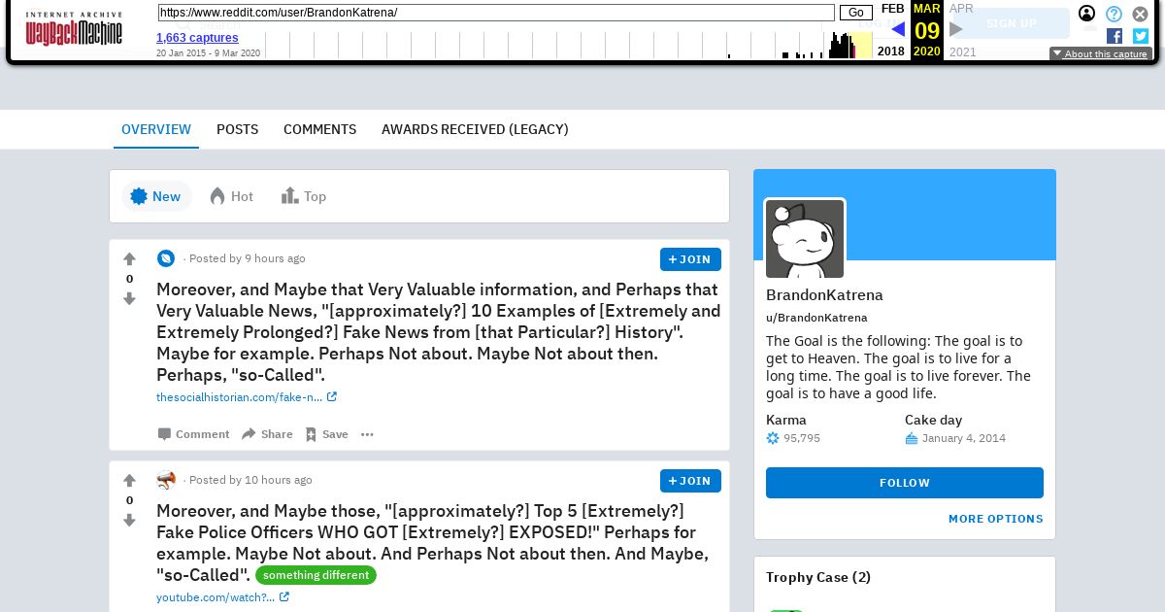The width and height of the screenshot is (1165, 612).
Task: Click the Wayback URL input field
Action: (x=496, y=13)
